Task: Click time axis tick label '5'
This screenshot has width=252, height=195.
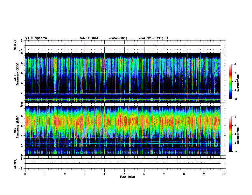Action: click(x=124, y=174)
